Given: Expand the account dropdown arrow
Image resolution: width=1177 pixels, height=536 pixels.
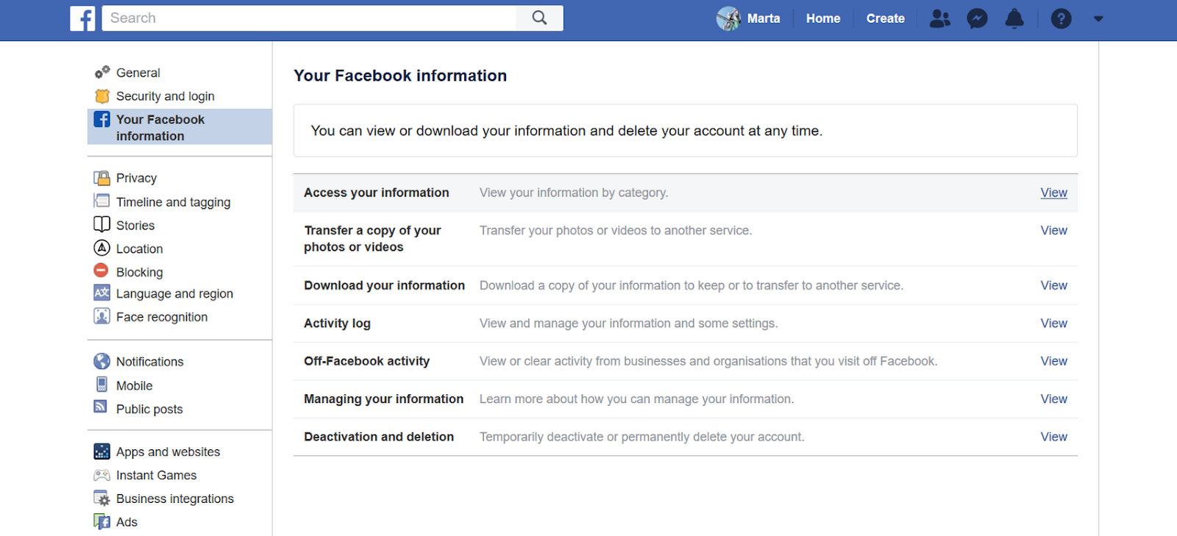Looking at the screenshot, I should click(1098, 19).
